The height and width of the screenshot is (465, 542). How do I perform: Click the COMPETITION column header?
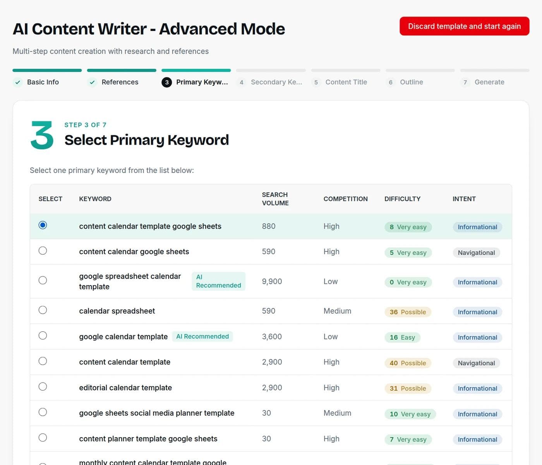[346, 199]
